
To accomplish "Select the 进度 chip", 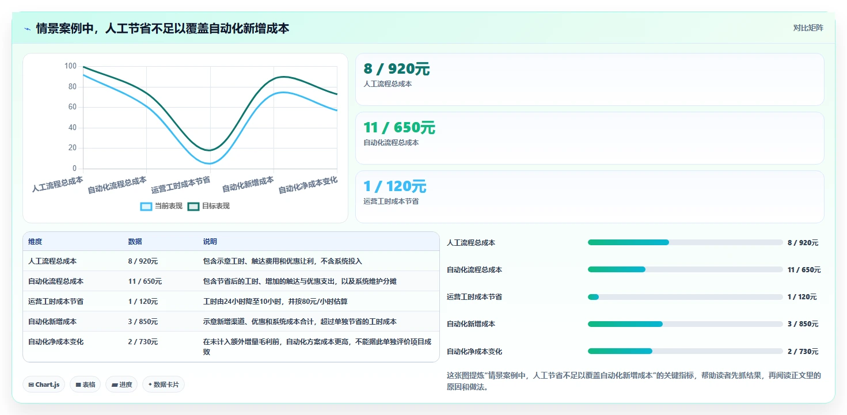I will click(121, 384).
